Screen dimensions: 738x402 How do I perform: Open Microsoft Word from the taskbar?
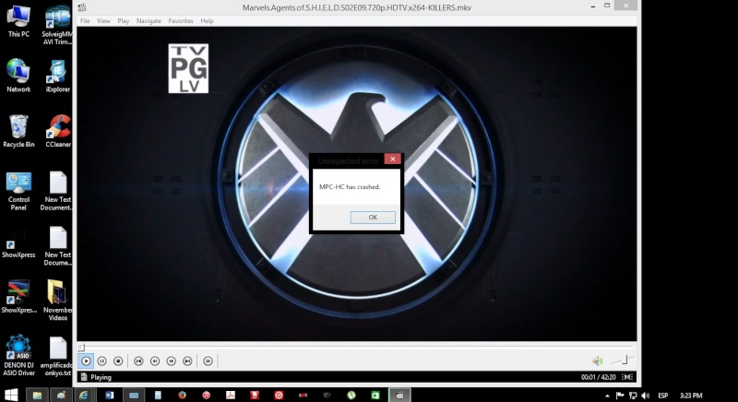(109, 396)
